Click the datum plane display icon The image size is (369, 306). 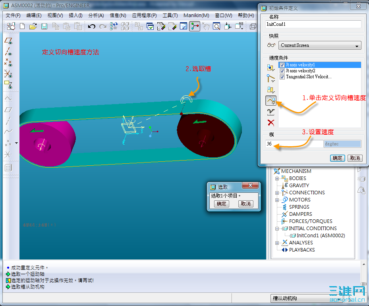coord(8,41)
